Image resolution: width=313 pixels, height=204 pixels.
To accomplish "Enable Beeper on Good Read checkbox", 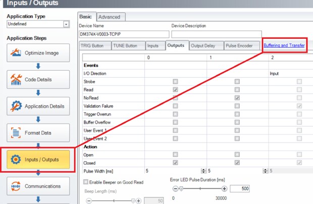I will tap(85, 181).
